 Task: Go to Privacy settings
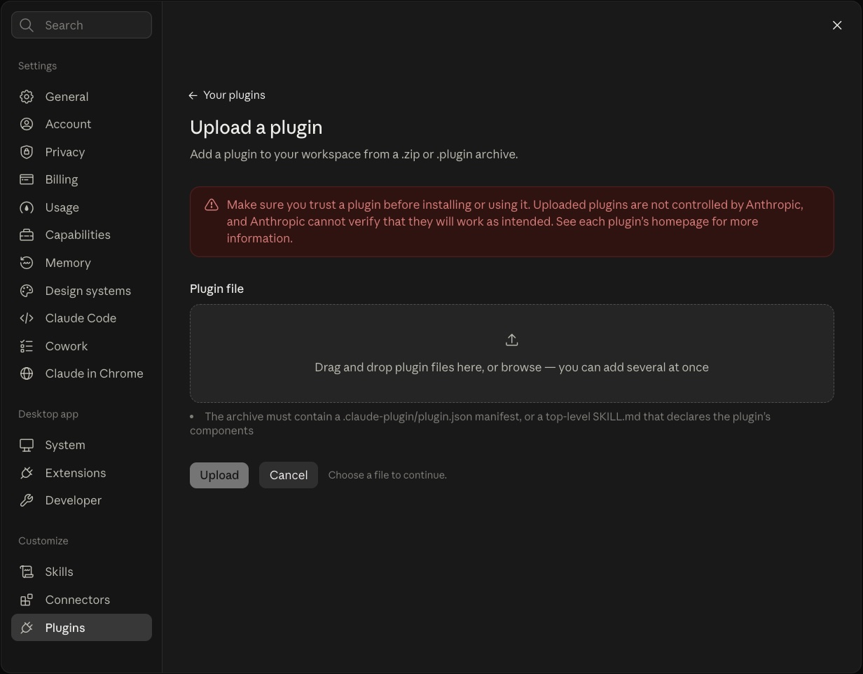81,152
